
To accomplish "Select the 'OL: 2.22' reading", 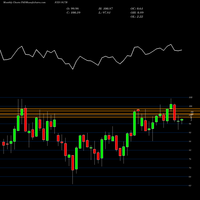I will tap(137, 17).
